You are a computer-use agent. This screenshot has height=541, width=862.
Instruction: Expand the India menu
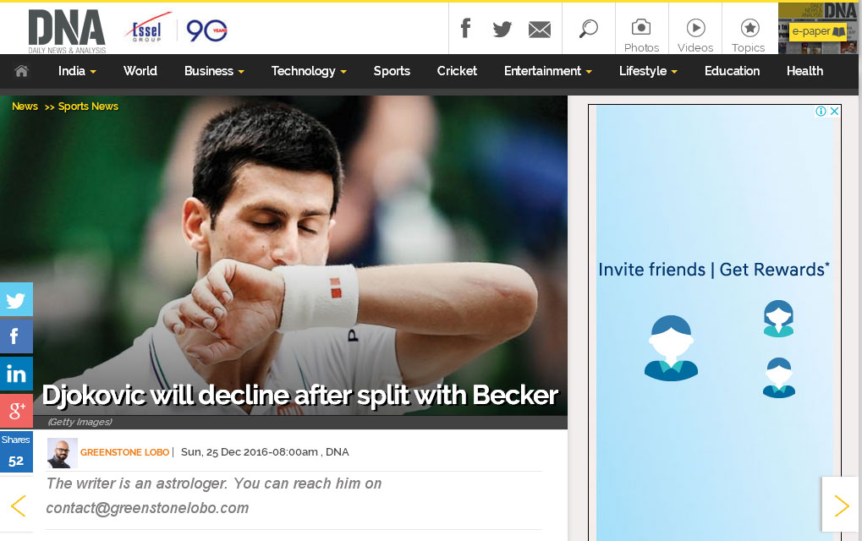tap(77, 71)
